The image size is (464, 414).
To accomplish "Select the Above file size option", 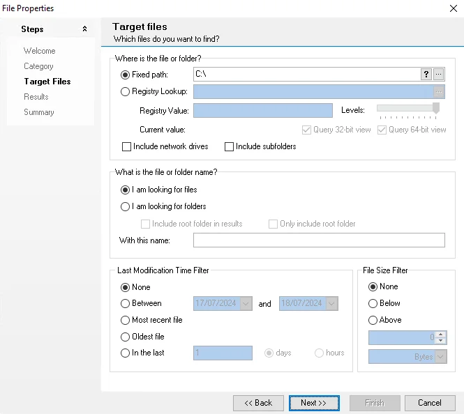I will 373,320.
